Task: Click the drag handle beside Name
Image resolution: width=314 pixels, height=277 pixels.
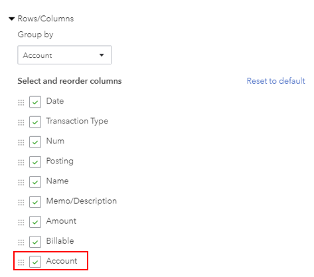Action: 21,183
